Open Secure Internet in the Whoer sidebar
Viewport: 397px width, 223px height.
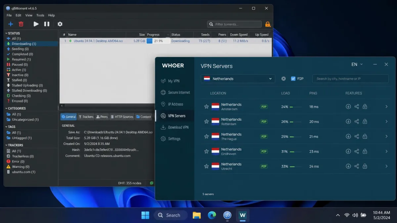[x=175, y=93]
